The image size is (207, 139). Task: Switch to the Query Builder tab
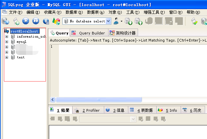(x=89, y=33)
